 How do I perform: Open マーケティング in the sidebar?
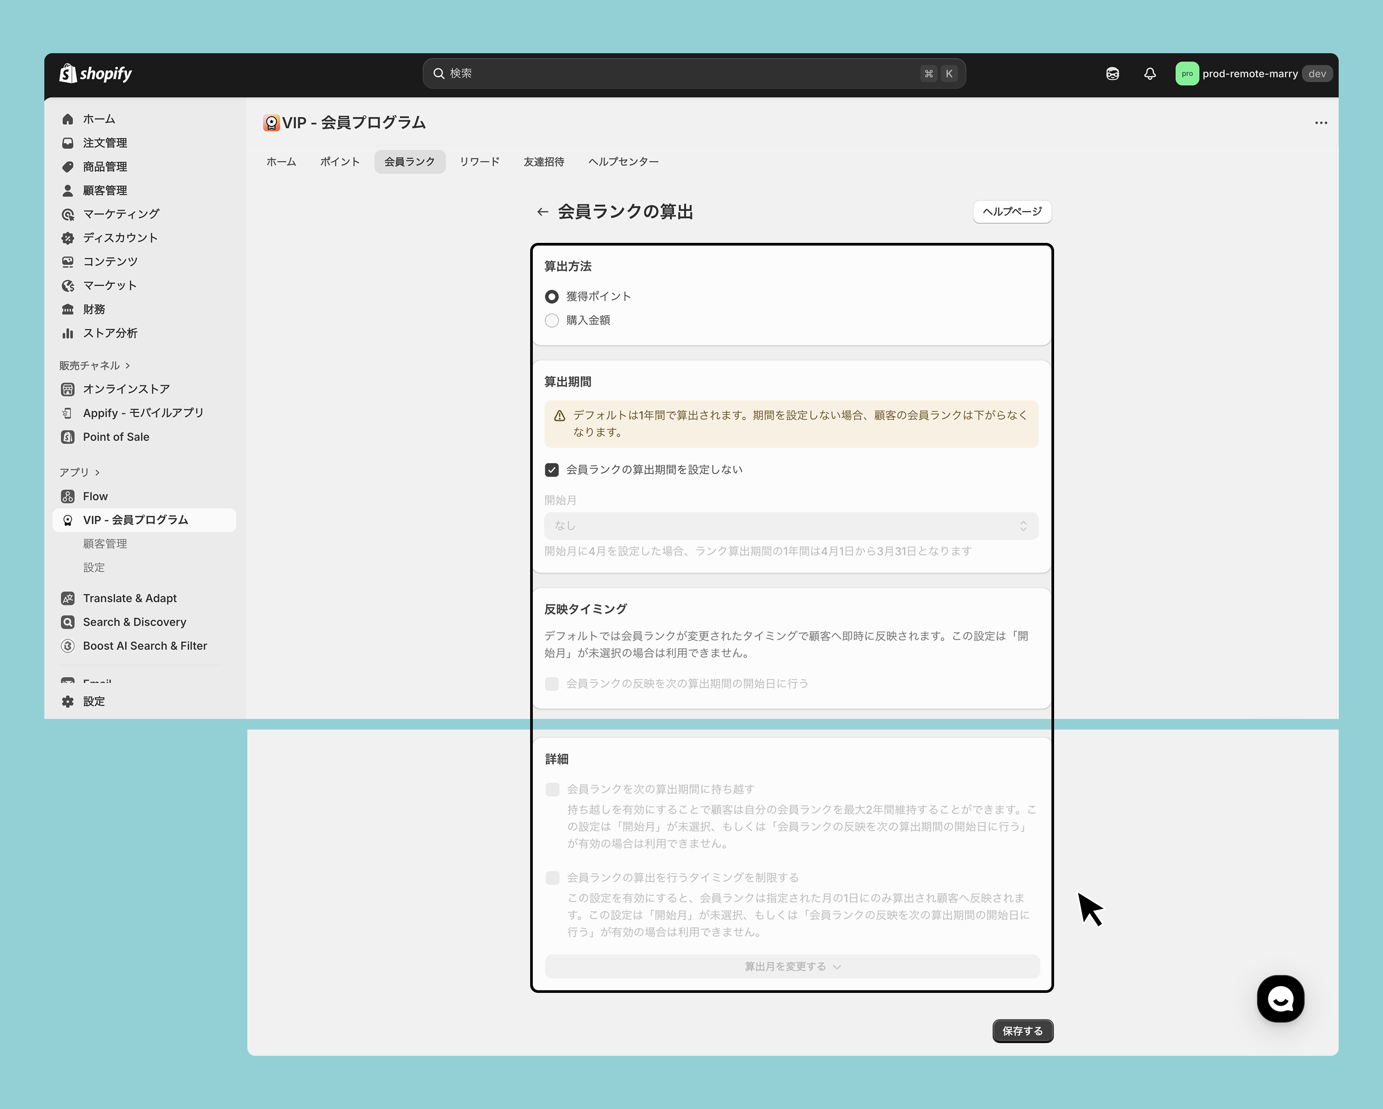[x=121, y=214]
